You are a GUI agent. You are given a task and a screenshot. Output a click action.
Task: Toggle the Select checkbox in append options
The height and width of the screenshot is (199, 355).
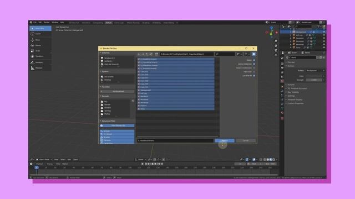(254, 60)
